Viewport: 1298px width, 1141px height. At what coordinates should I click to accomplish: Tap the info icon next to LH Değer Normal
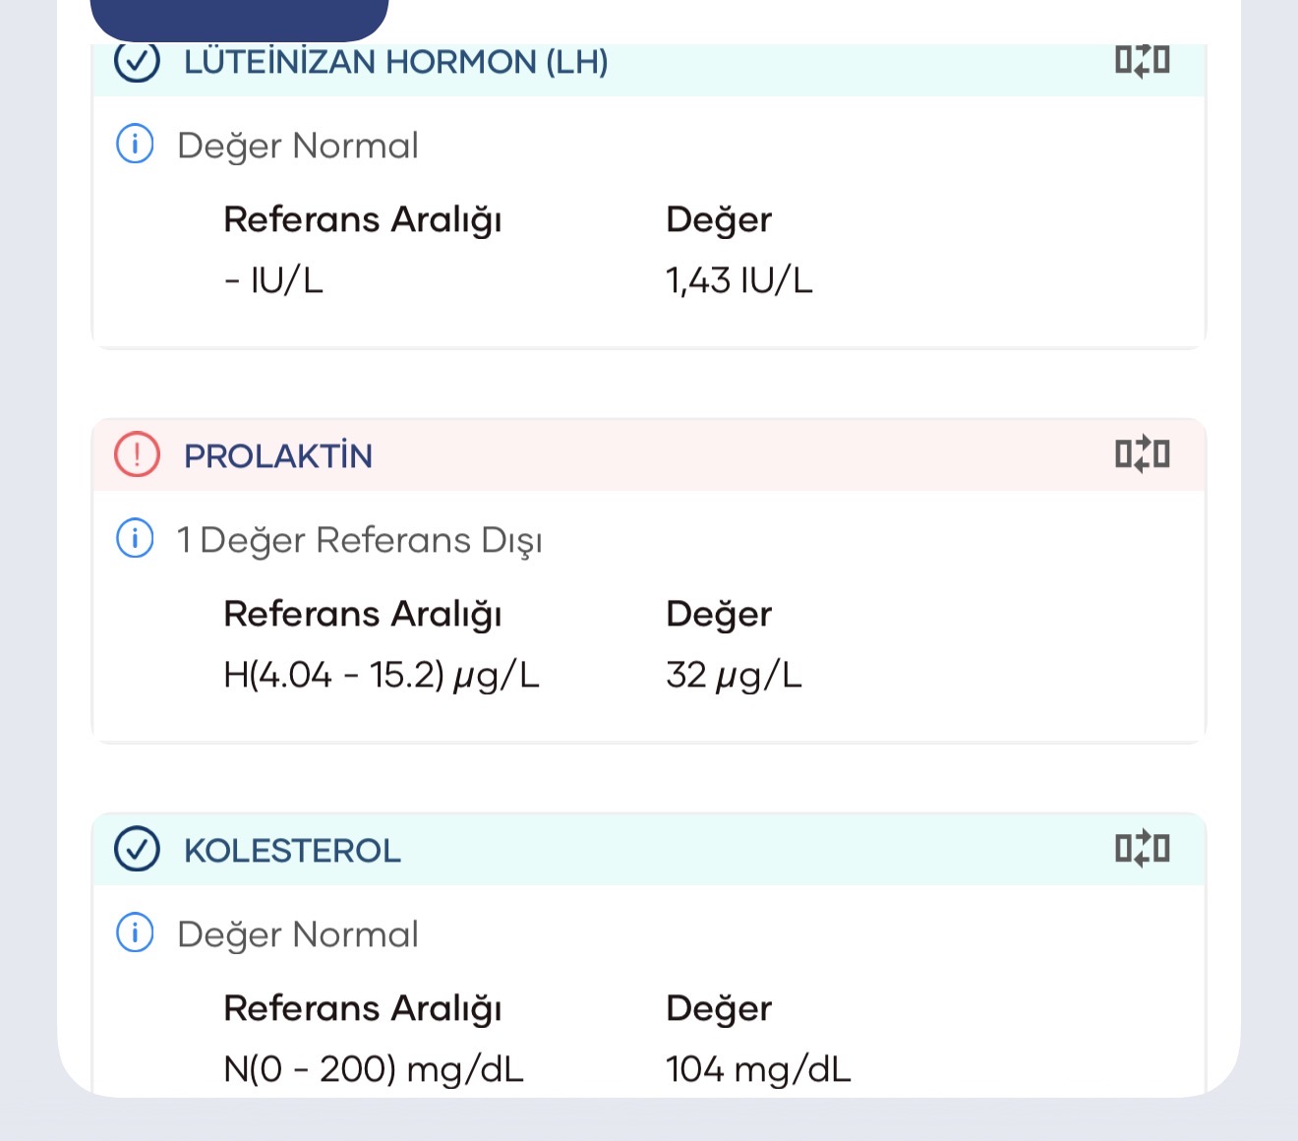[x=135, y=145]
